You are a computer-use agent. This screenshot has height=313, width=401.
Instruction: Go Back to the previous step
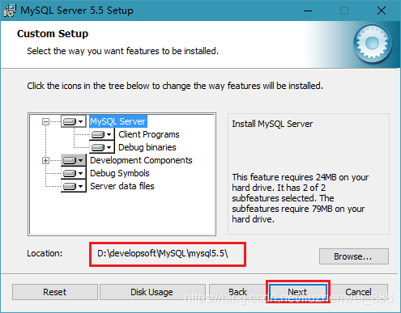point(237,292)
